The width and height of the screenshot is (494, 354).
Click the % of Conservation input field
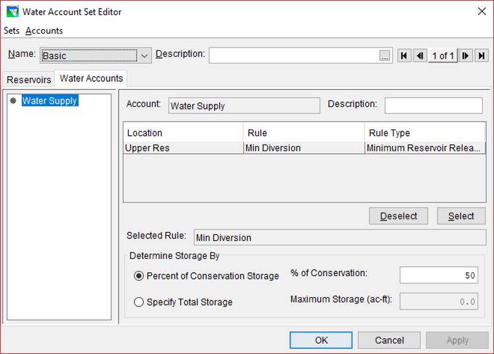439,275
